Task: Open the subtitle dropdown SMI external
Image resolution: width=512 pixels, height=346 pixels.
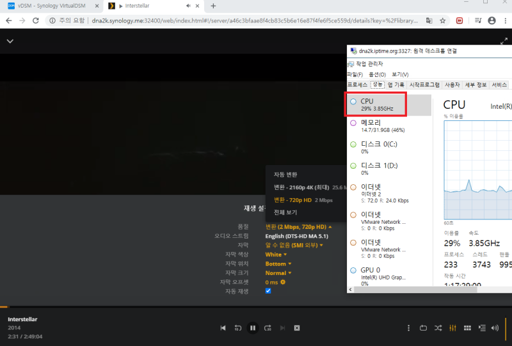Action: (x=294, y=245)
